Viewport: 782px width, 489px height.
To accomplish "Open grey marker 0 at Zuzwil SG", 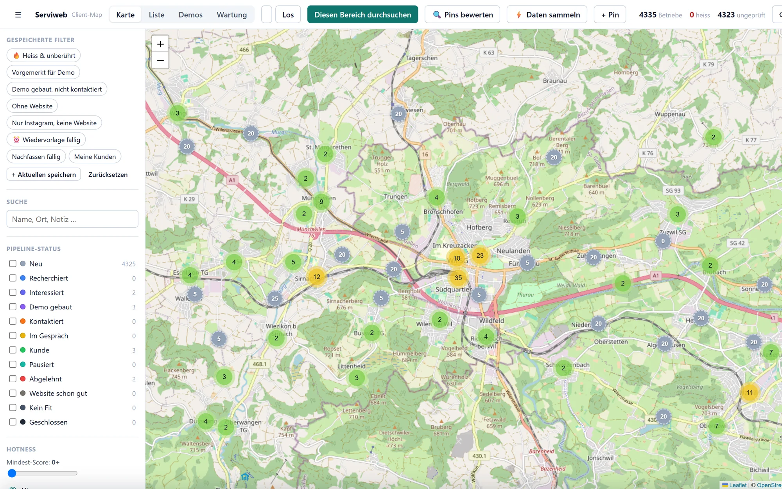I will [x=663, y=241].
